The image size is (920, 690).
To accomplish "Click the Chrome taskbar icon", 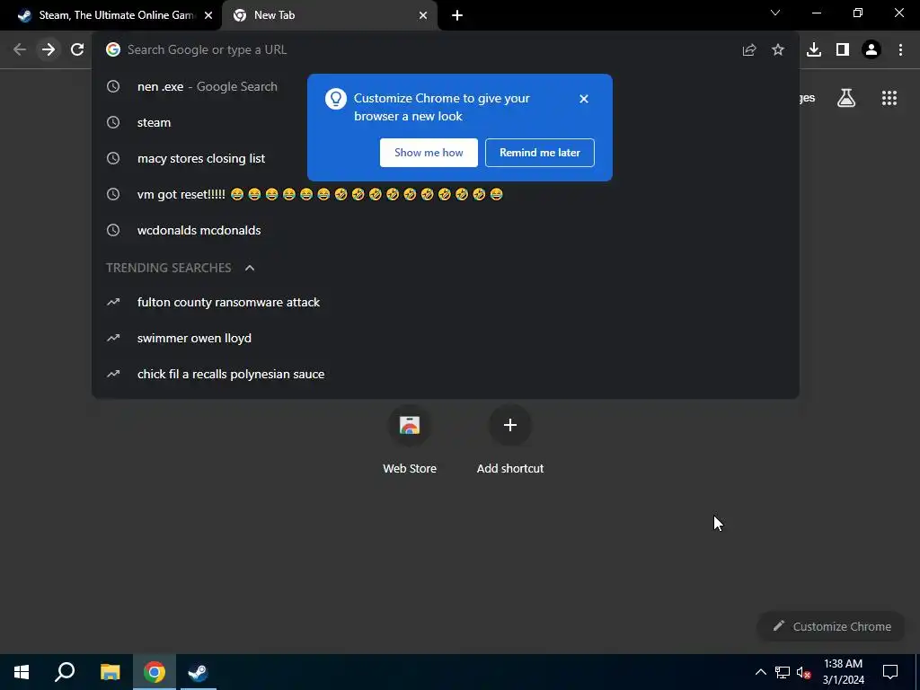I will 155,672.
